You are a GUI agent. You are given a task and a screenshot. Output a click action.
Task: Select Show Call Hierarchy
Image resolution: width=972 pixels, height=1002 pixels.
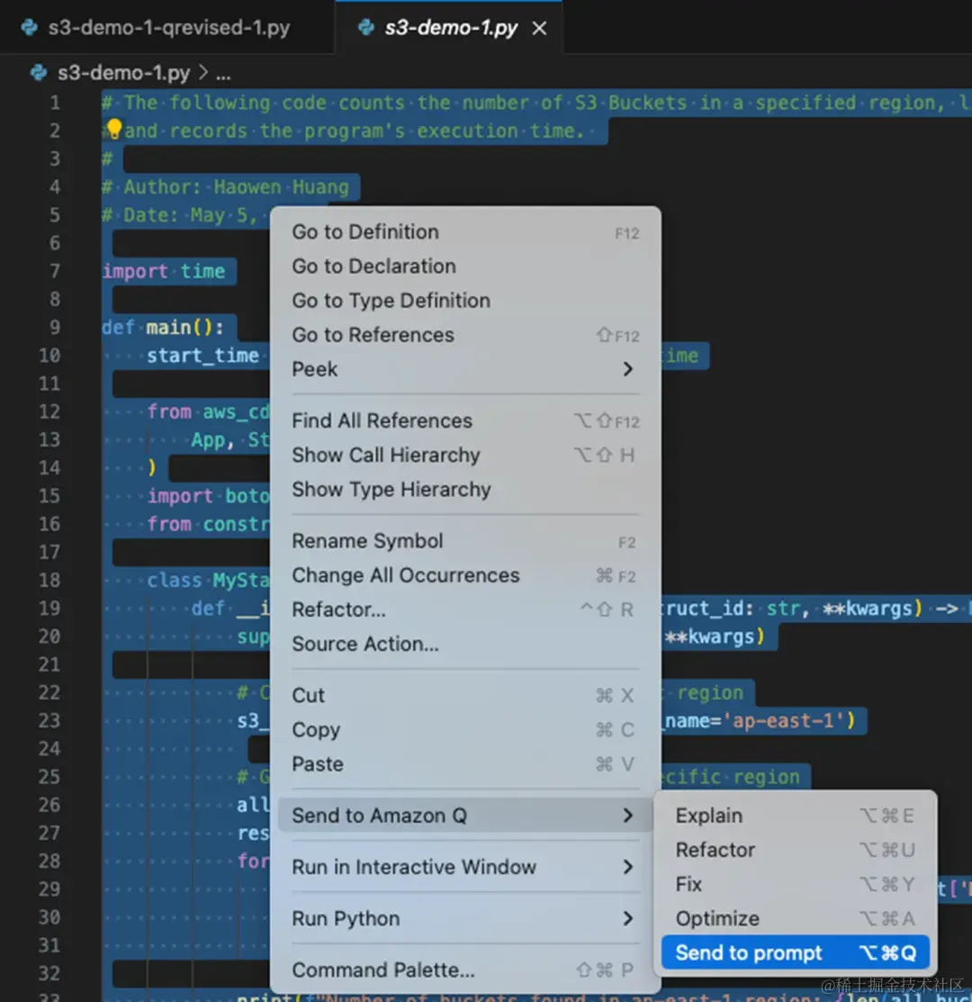465,455
